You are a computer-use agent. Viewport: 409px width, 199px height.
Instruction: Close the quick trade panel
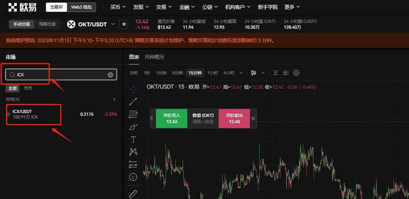point(253,118)
